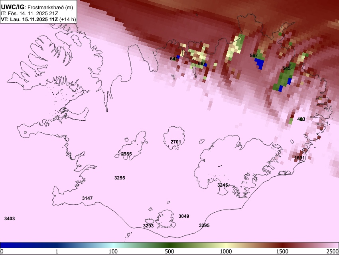Click the 3255 value label
The width and height of the screenshot is (339, 255).
tap(120, 178)
